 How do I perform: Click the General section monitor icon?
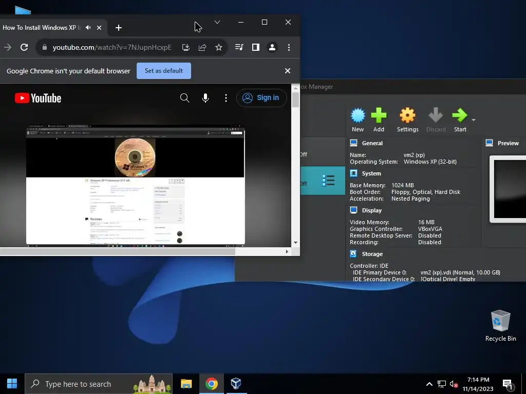click(x=353, y=143)
